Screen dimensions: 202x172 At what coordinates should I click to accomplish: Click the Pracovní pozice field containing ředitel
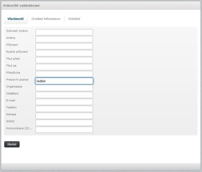coord(64,81)
